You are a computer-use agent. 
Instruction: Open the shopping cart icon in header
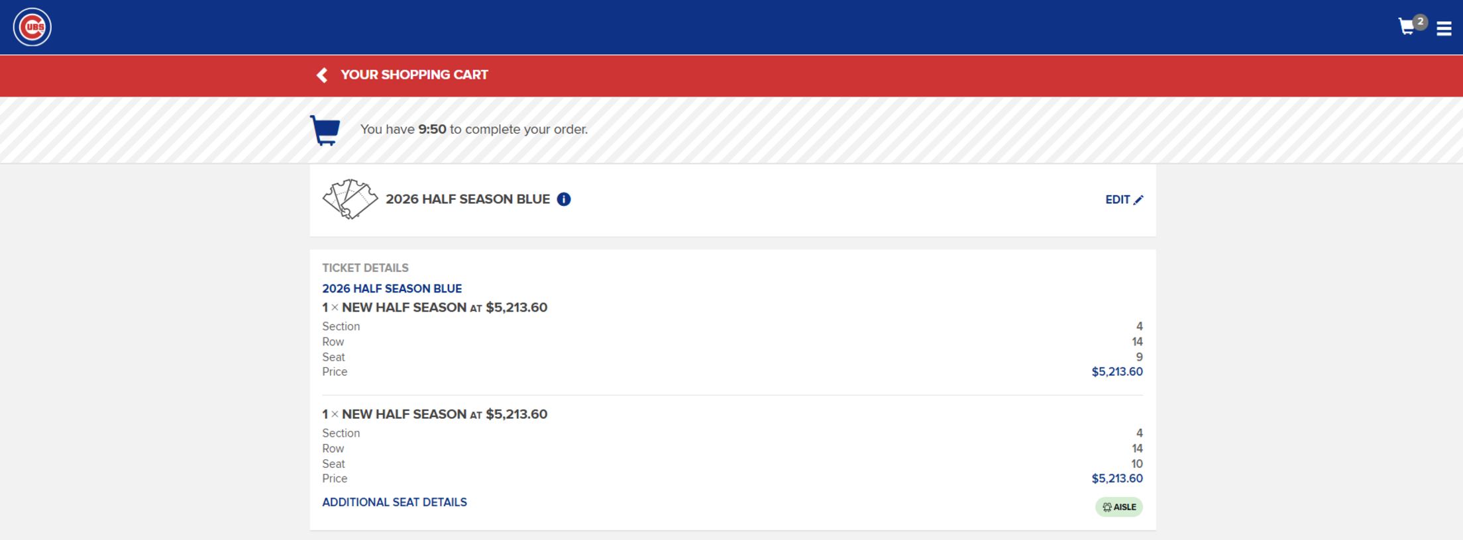point(1406,27)
